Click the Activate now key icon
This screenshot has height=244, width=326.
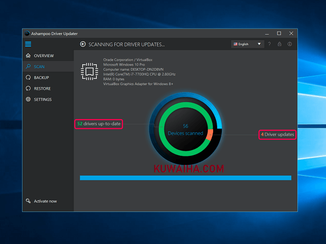coord(28,201)
